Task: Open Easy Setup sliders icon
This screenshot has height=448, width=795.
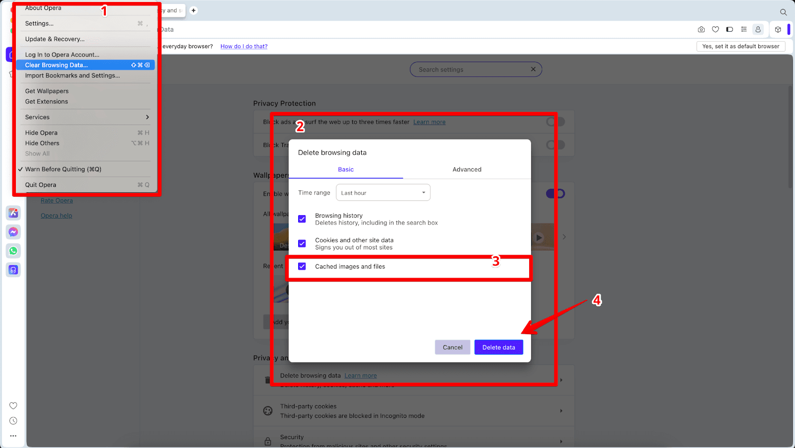Action: click(x=744, y=29)
